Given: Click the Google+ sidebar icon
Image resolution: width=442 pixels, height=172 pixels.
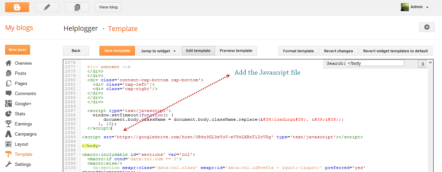Looking at the screenshot, I should 9,104.
